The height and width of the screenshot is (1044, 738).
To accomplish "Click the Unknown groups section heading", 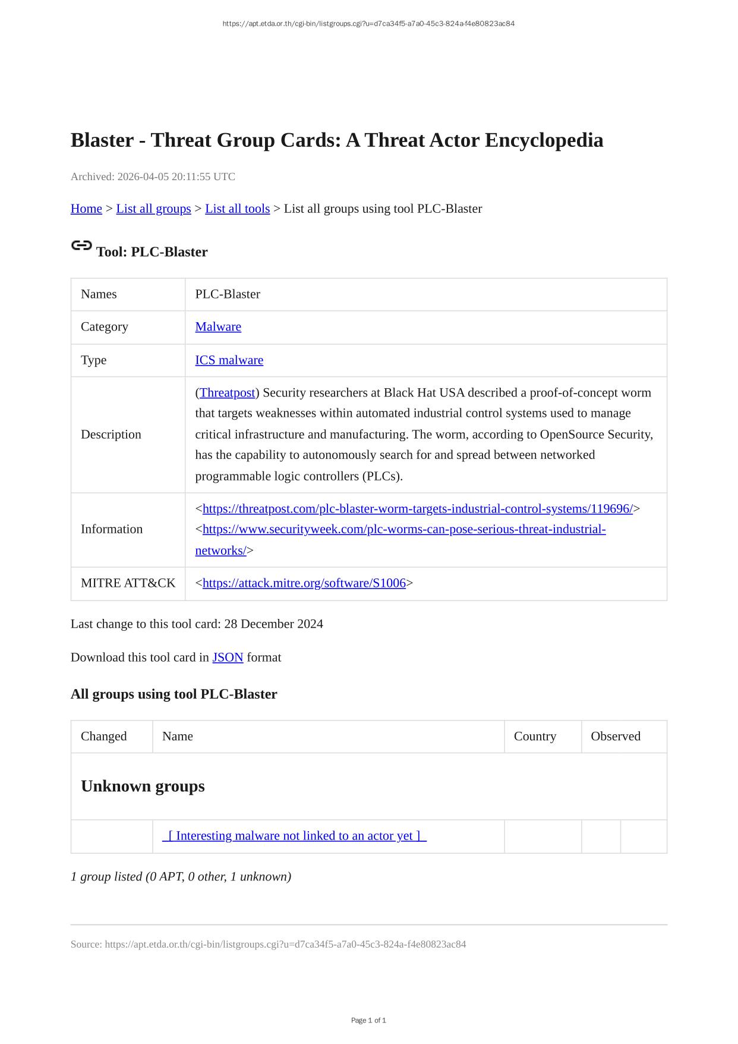I will click(x=143, y=787).
